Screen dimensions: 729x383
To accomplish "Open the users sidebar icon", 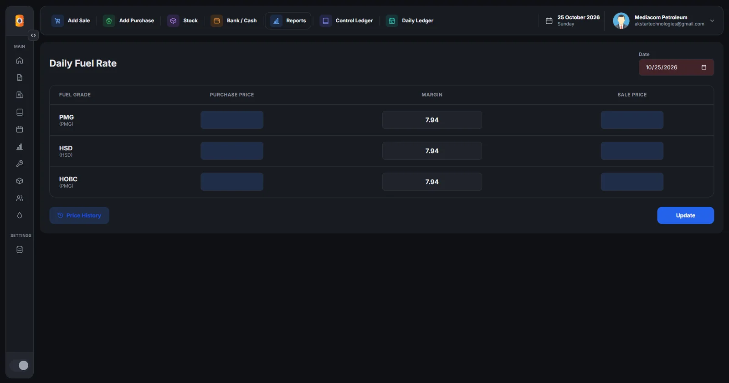I will [20, 199].
